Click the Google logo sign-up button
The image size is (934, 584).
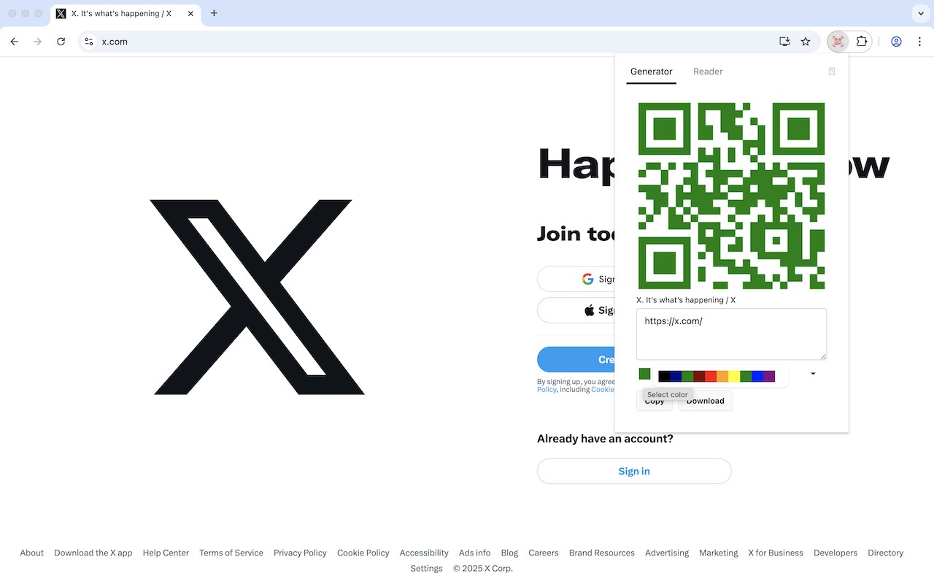588,279
